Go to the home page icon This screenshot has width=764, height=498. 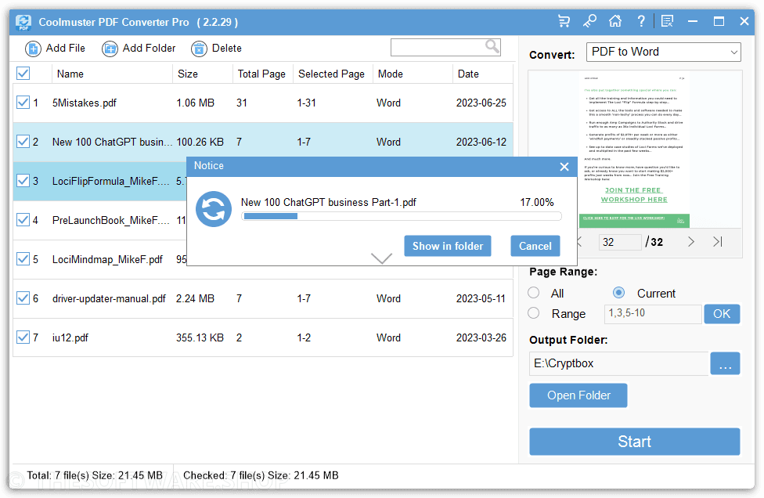pos(615,21)
